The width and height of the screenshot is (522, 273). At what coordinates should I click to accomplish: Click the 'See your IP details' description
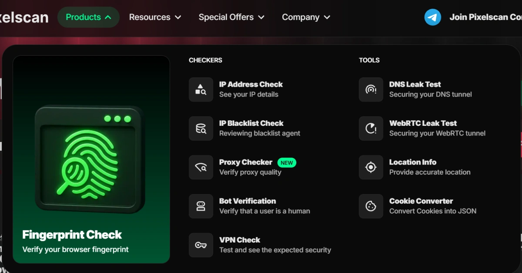pos(249,94)
